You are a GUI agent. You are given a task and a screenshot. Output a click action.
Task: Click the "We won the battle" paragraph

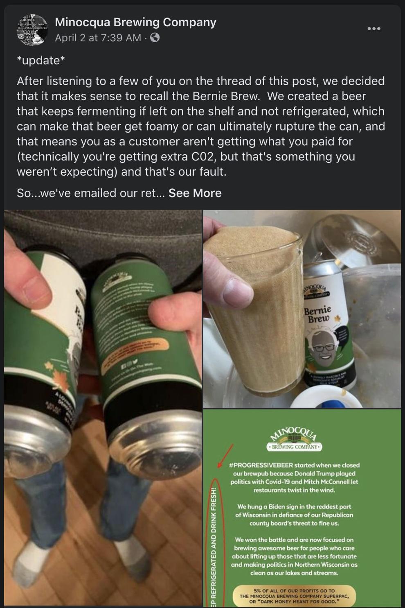pos(294,556)
